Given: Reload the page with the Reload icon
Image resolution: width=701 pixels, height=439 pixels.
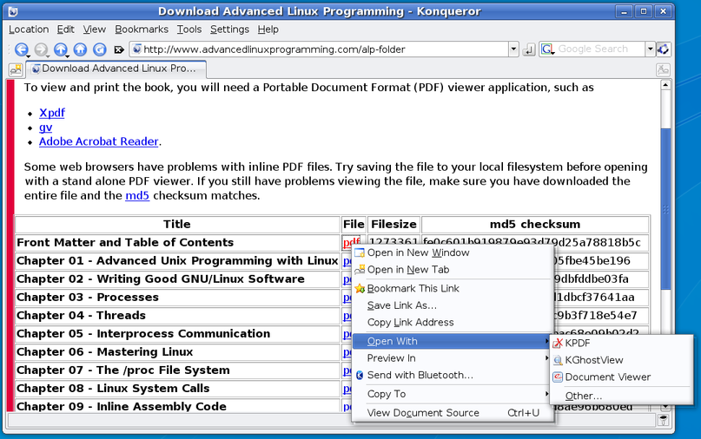Looking at the screenshot, I should [99, 49].
